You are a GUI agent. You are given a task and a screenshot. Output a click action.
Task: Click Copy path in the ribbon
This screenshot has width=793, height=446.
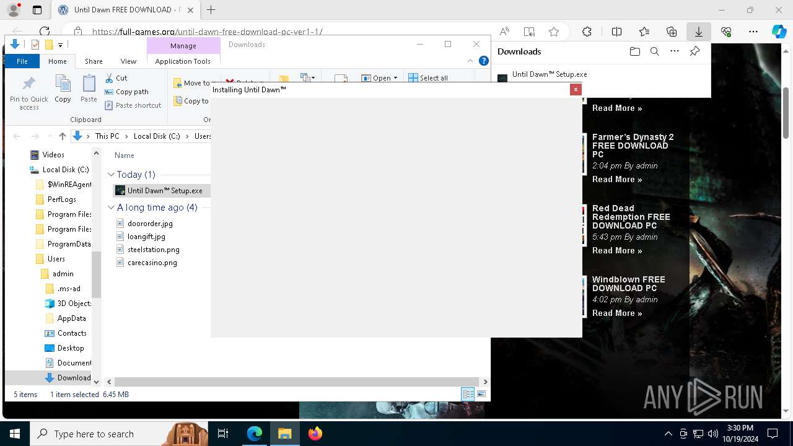126,92
